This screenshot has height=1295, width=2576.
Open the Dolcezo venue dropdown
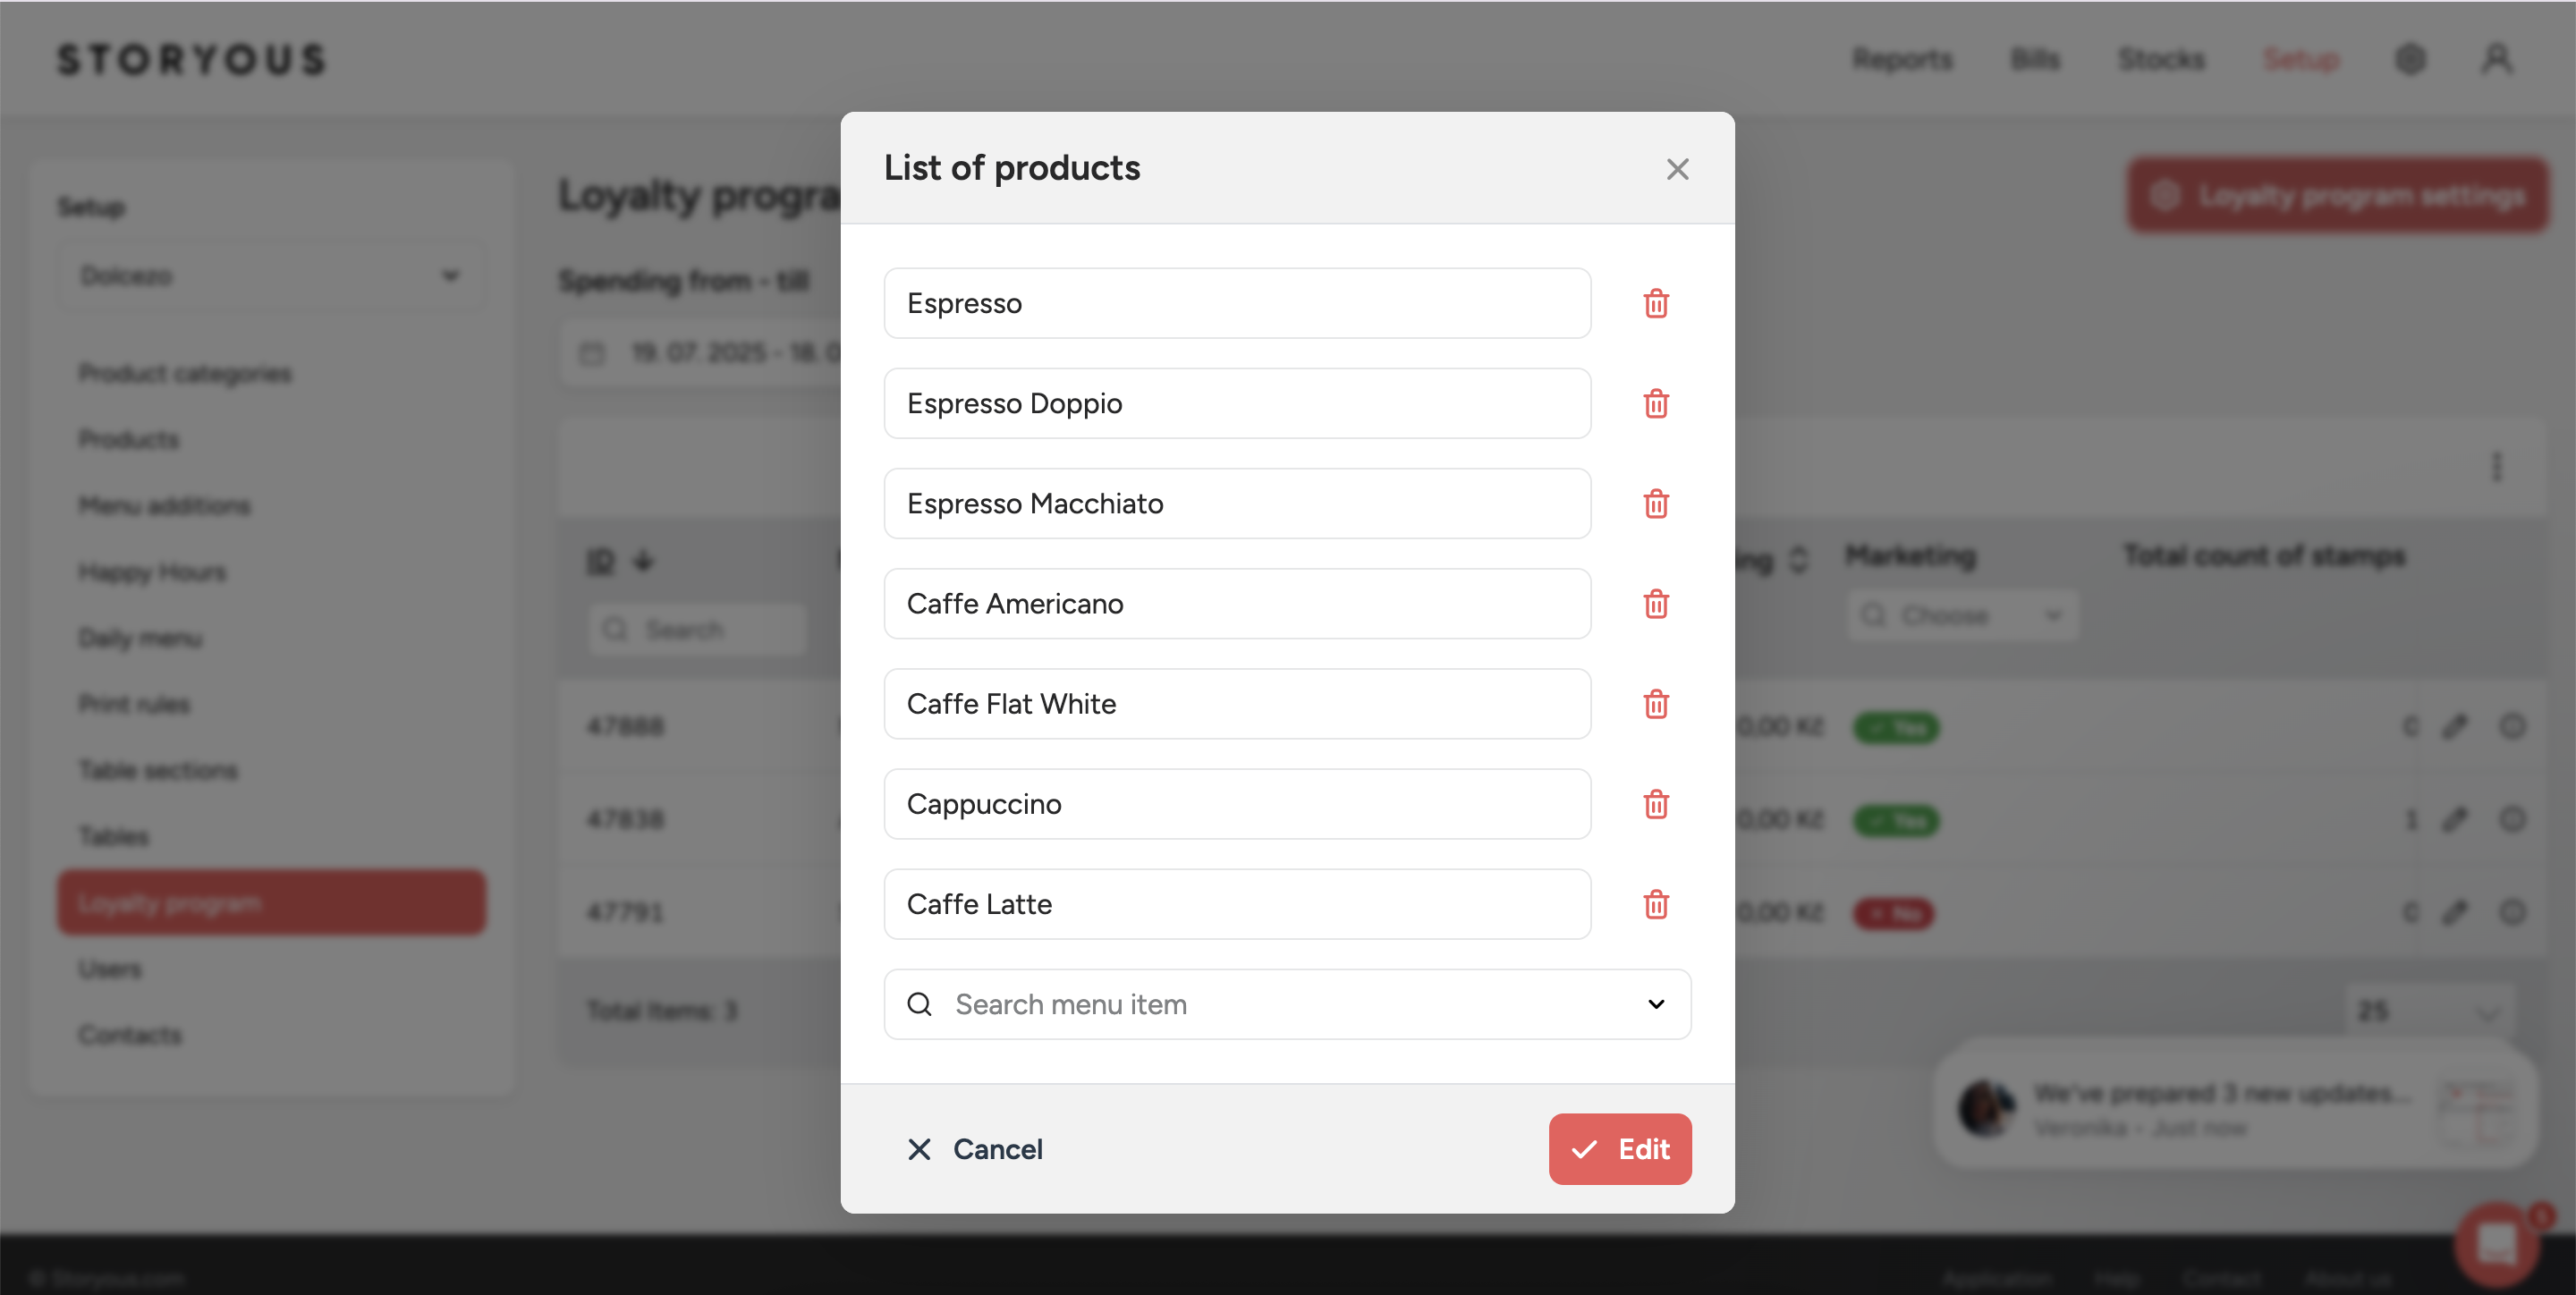point(270,275)
